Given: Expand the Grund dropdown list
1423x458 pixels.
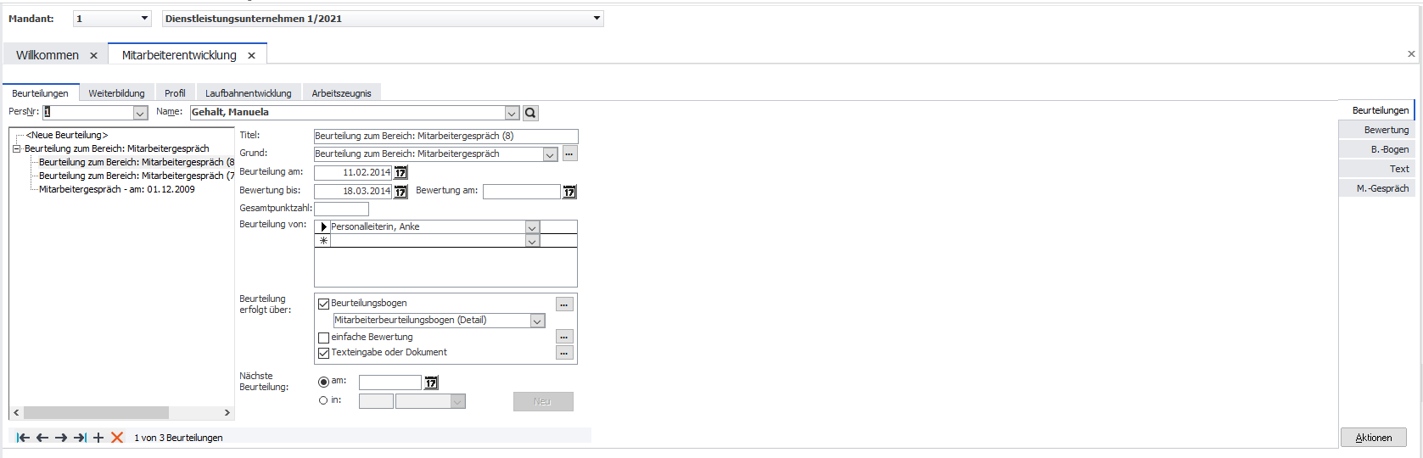Looking at the screenshot, I should 550,154.
